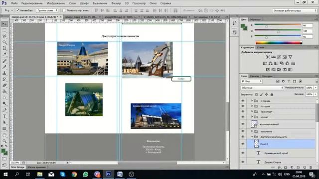Expand the О городе group

pos(252,100)
